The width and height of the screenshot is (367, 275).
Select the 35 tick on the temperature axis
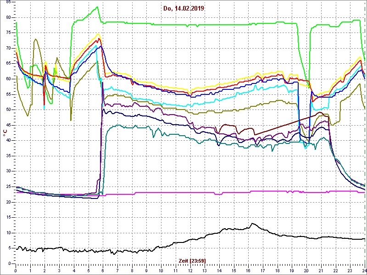pyautogui.click(x=9, y=156)
